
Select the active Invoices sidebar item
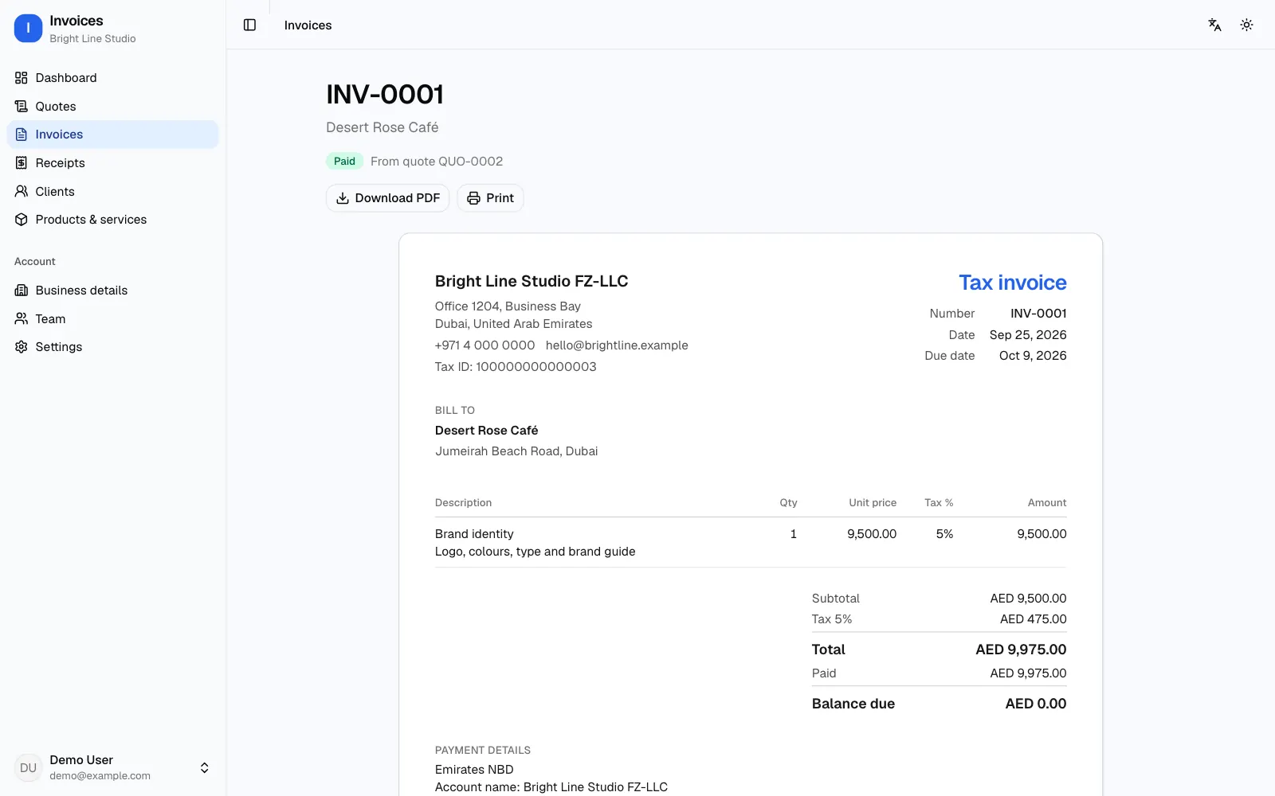(112, 135)
